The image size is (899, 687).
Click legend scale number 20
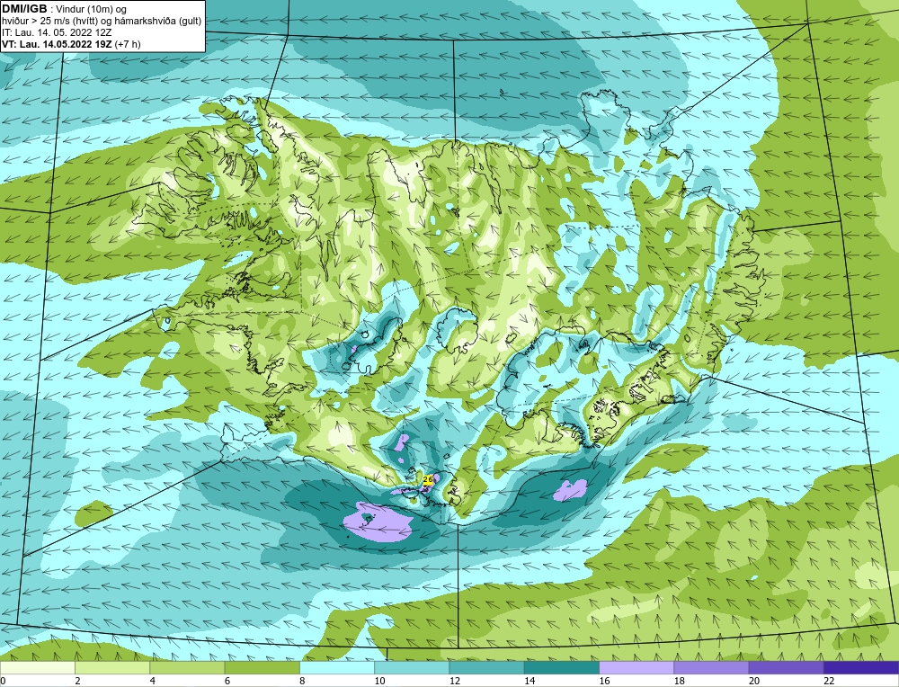pyautogui.click(x=753, y=681)
